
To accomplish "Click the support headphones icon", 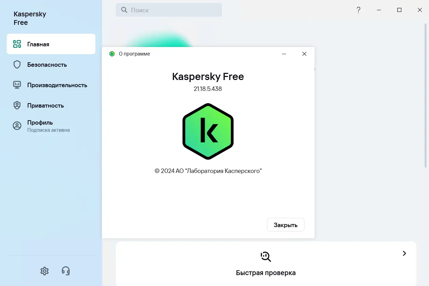I will pyautogui.click(x=65, y=271).
